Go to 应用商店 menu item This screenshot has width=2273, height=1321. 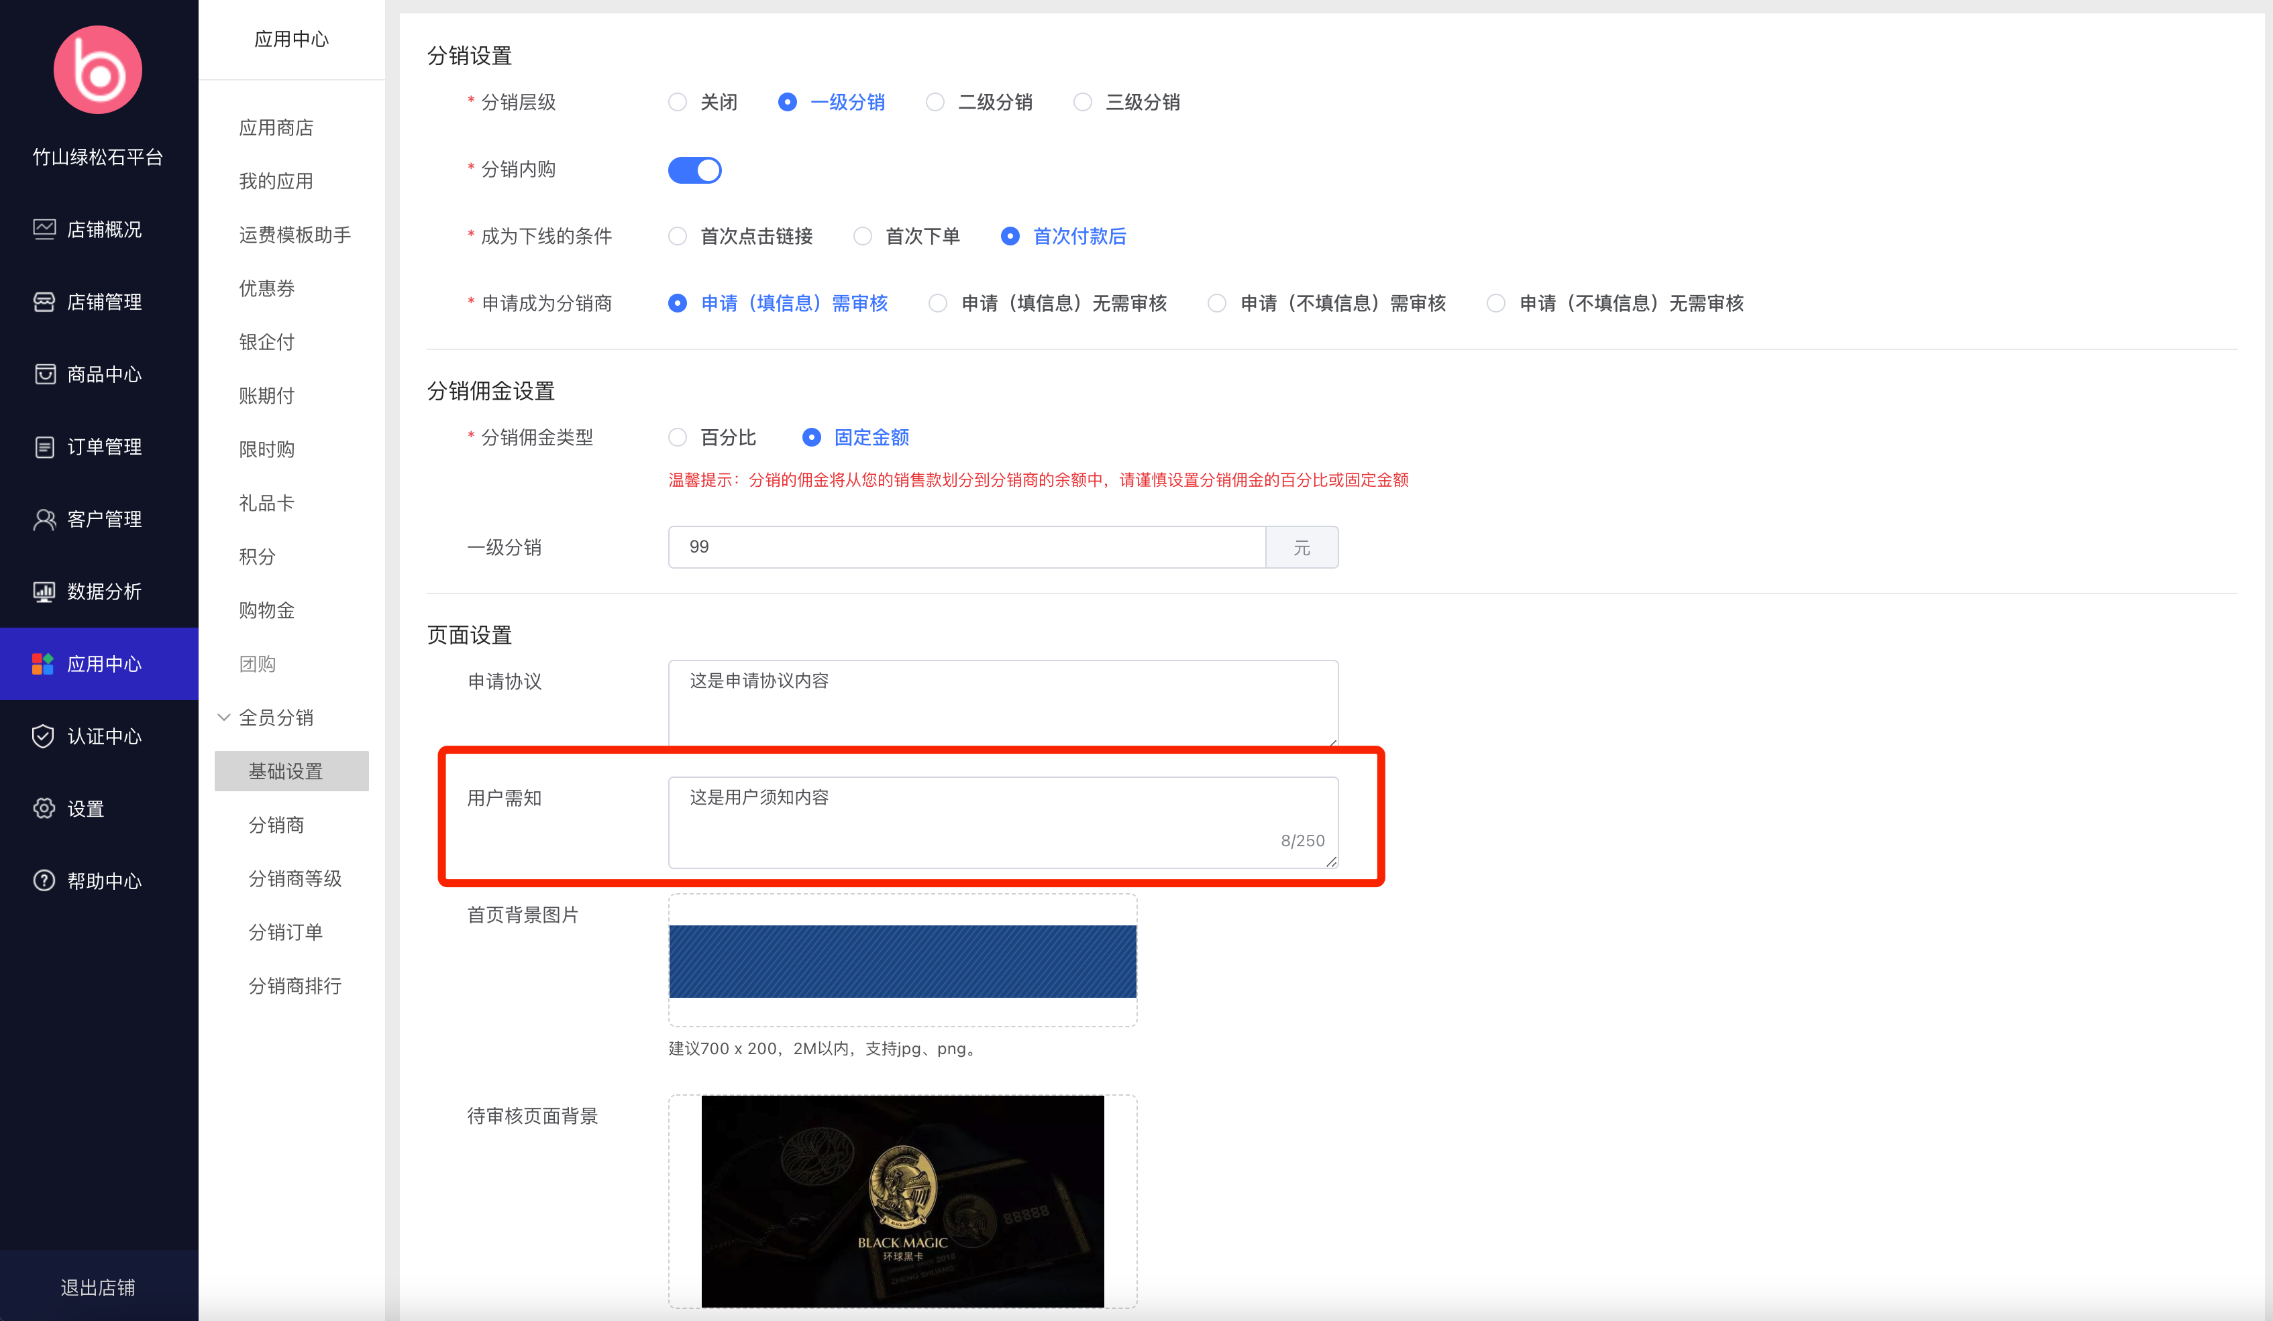click(276, 128)
